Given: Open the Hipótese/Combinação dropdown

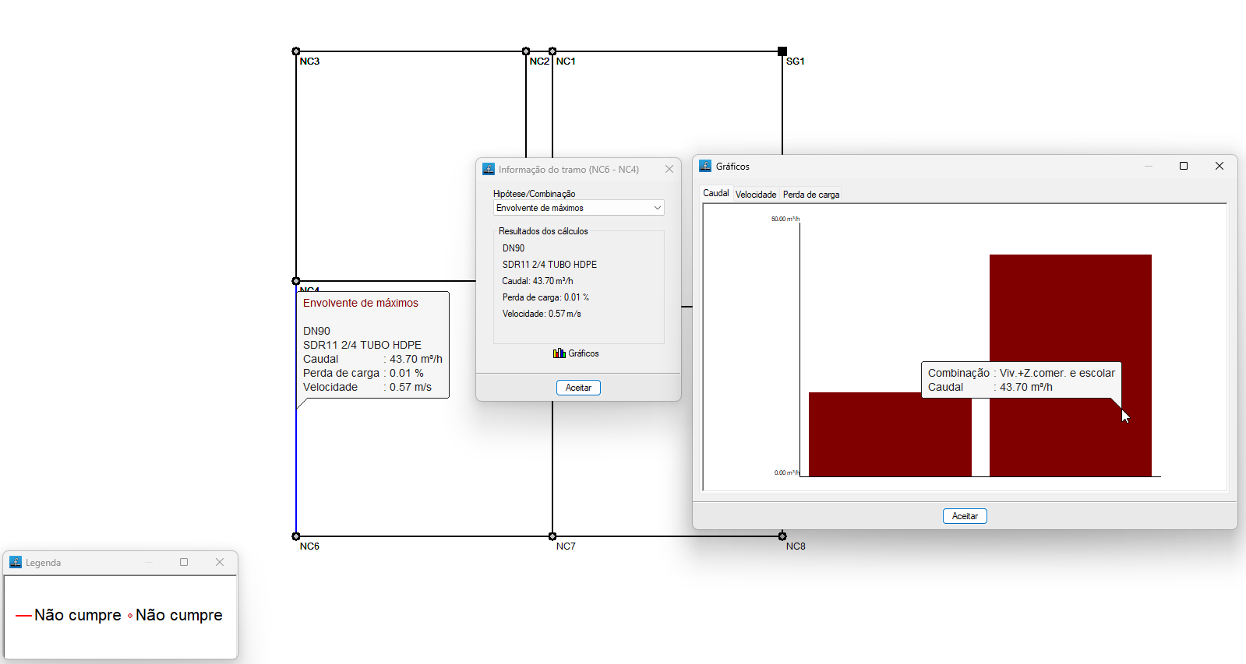Looking at the screenshot, I should point(578,208).
